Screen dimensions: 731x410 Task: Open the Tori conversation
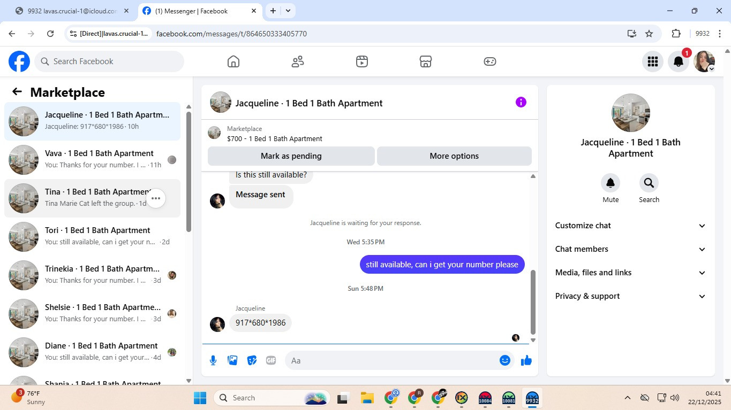coord(92,237)
